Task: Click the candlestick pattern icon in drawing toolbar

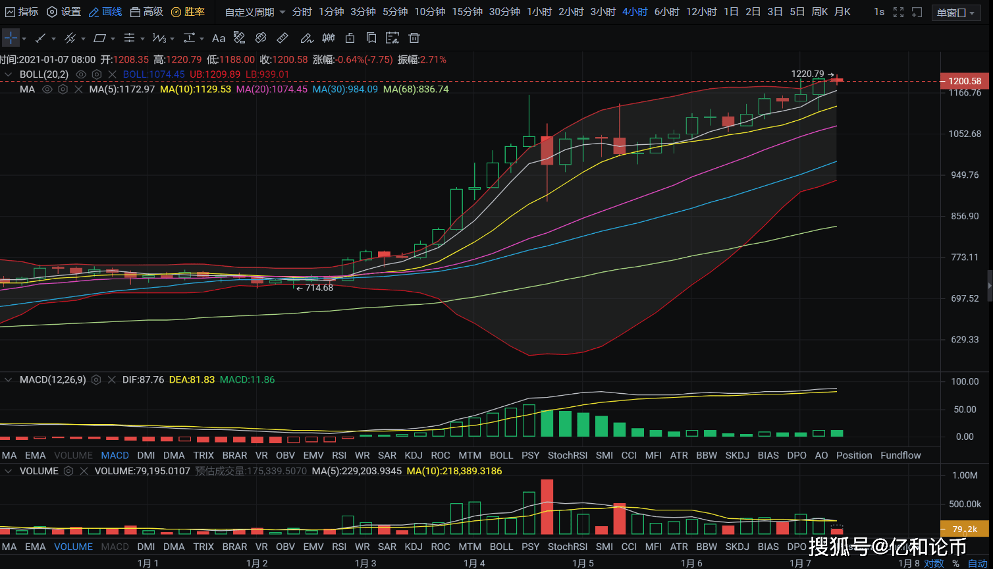Action: [x=328, y=38]
